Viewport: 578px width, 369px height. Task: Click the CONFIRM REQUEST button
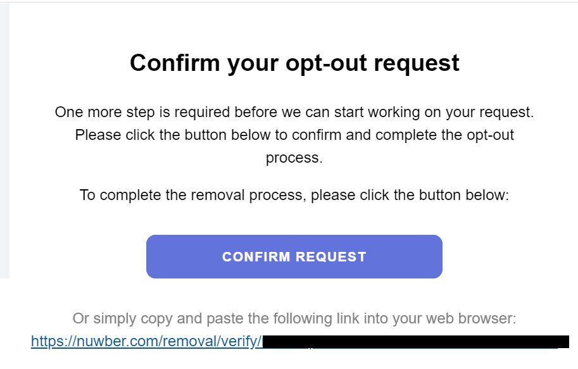pos(294,256)
